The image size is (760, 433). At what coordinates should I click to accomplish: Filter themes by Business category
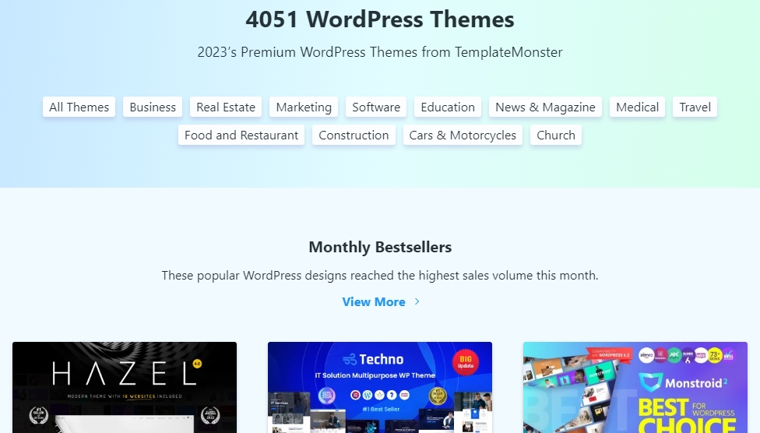153,107
